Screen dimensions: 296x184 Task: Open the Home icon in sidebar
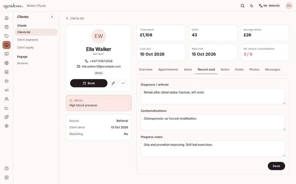pyautogui.click(x=7, y=18)
